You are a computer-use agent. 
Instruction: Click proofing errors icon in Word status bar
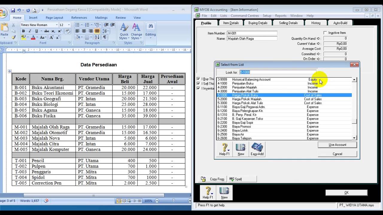tap(46, 201)
